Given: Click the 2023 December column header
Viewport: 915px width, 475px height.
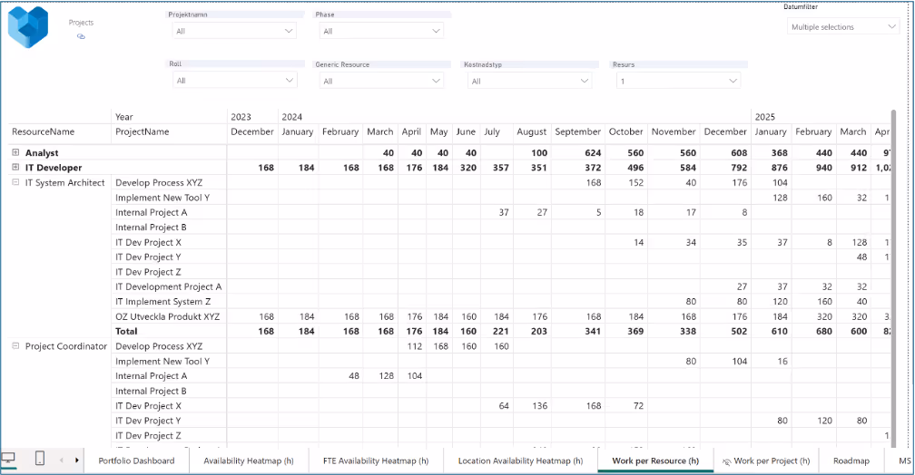Looking at the screenshot, I should 252,131.
